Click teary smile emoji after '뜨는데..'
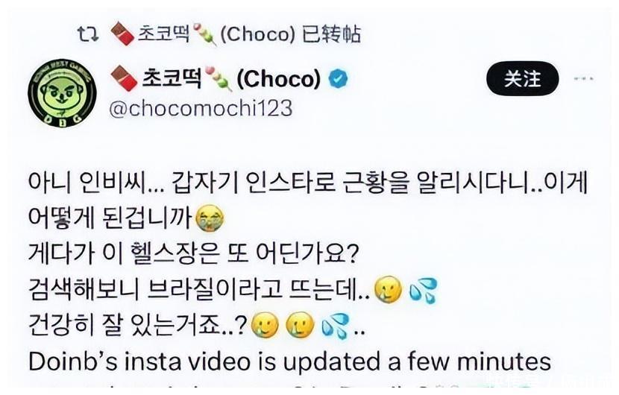The height and width of the screenshot is (395, 619). pyautogui.click(x=388, y=290)
